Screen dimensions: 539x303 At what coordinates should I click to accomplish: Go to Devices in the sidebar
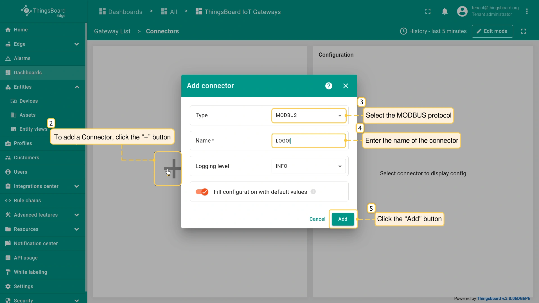click(x=28, y=101)
